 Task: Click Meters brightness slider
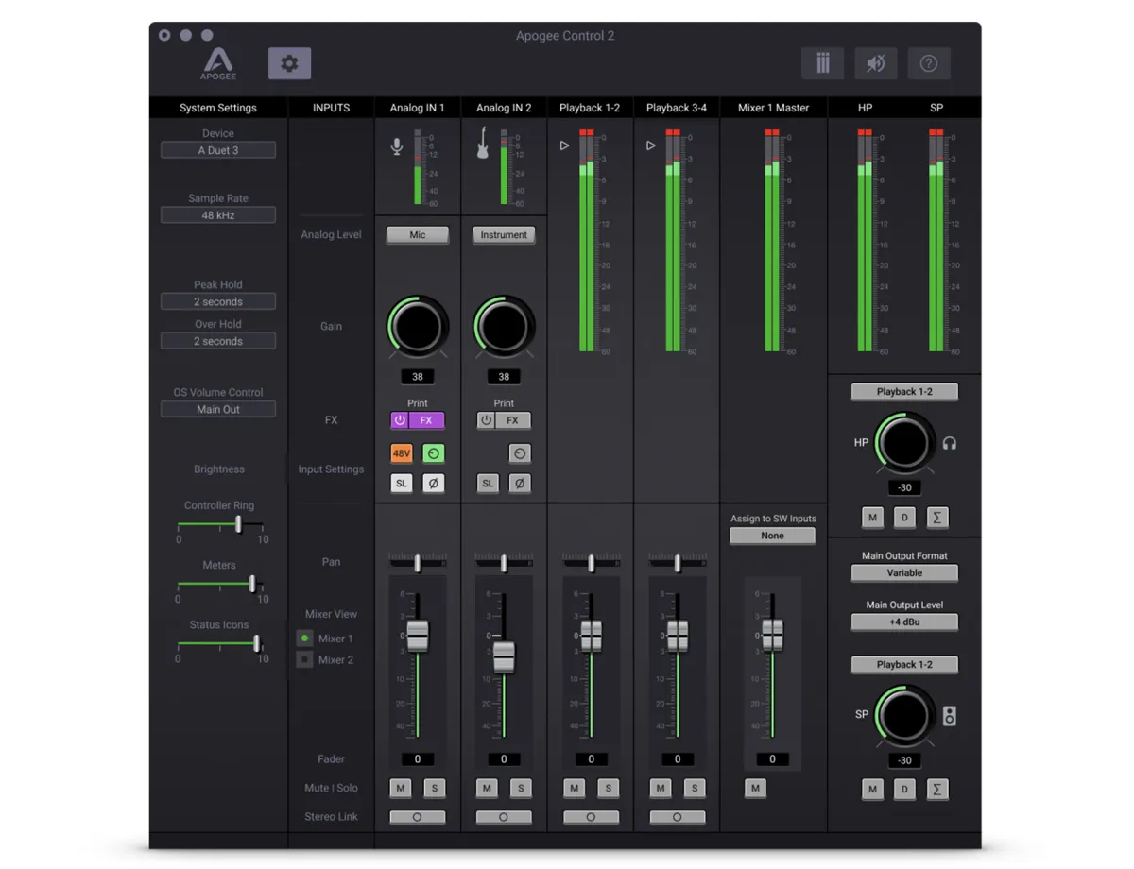click(220, 584)
